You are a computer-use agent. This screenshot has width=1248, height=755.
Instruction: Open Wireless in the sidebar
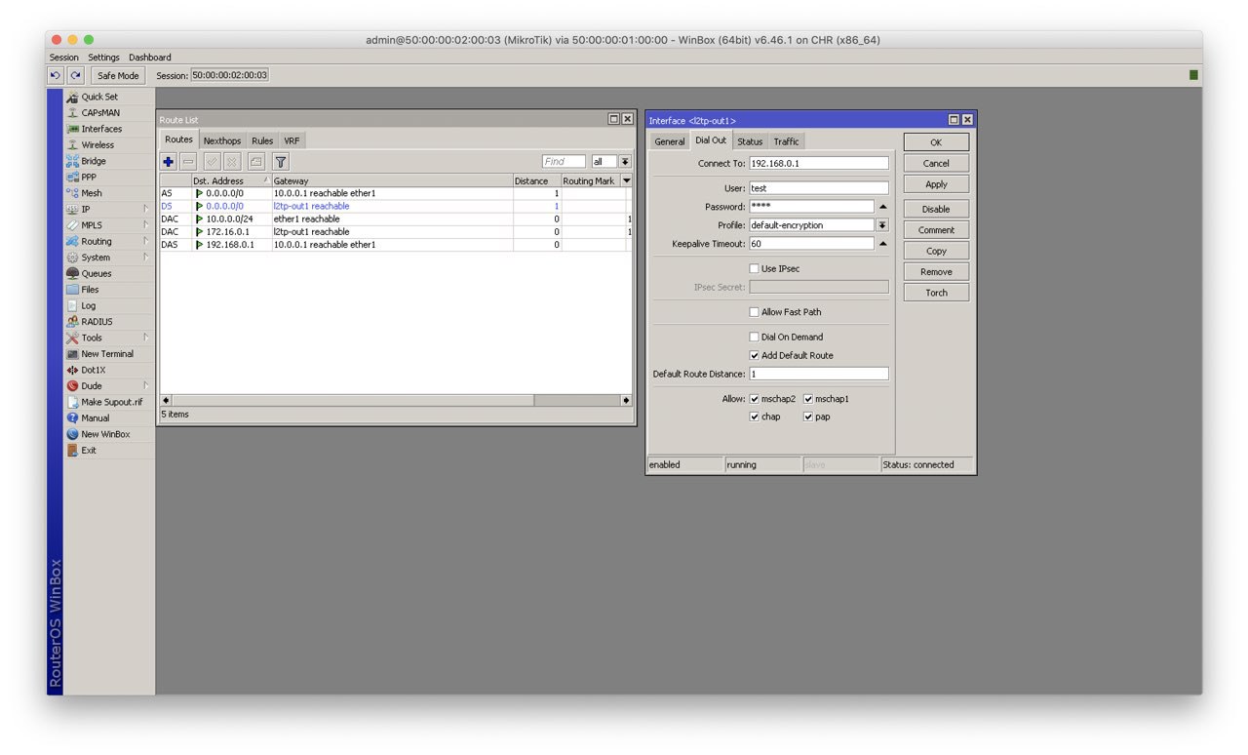(x=97, y=145)
